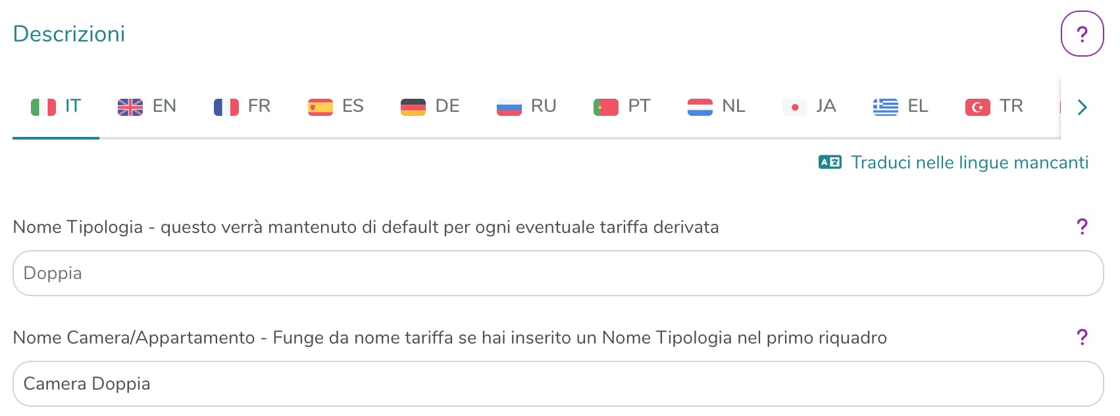Click the Nome Tipologia input field
Viewport: 1120px width, 416px height.
point(558,273)
